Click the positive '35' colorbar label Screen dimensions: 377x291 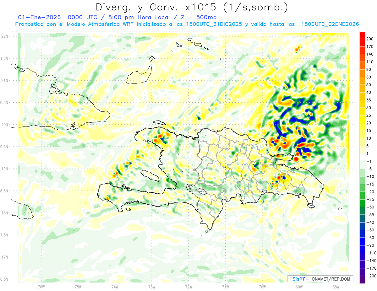(x=369, y=100)
